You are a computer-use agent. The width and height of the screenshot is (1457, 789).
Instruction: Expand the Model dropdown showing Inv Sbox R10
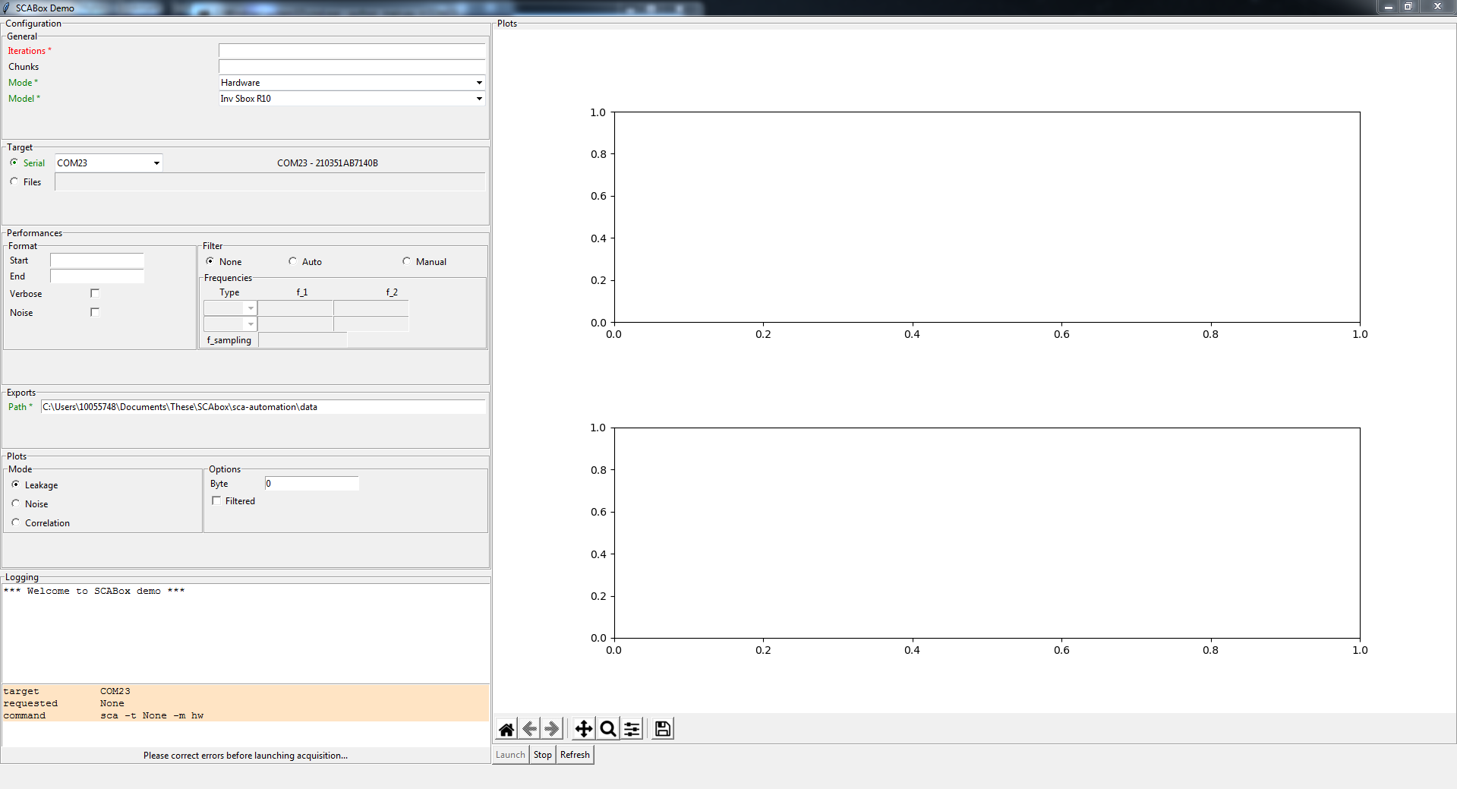pos(478,99)
